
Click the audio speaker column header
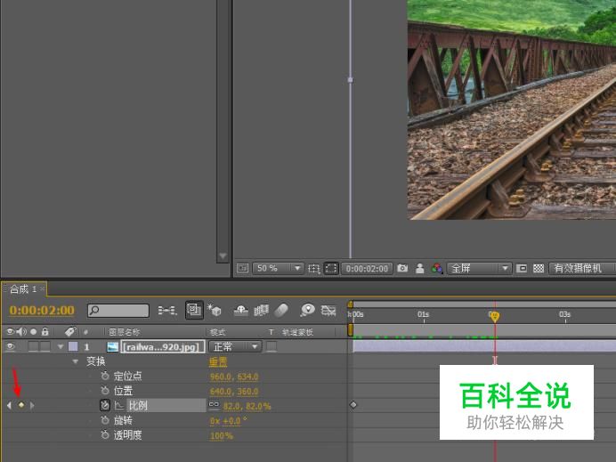coord(21,331)
